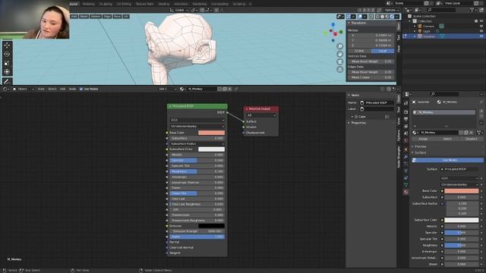Switch to material preview shading
Viewport: 486px width, 273px height.
[x=387, y=17]
